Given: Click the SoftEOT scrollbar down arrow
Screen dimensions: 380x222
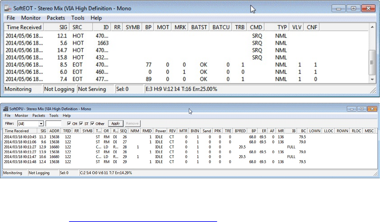Looking at the screenshot, I should coord(372,79).
